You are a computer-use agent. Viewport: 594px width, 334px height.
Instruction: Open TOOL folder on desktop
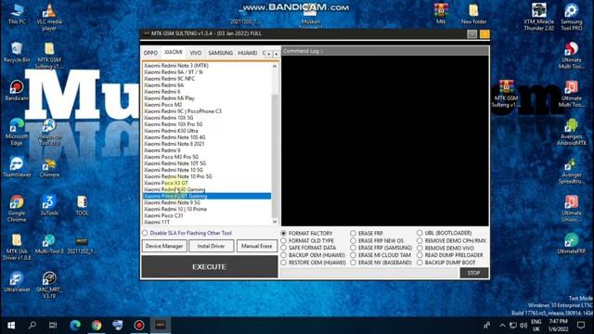coord(82,205)
